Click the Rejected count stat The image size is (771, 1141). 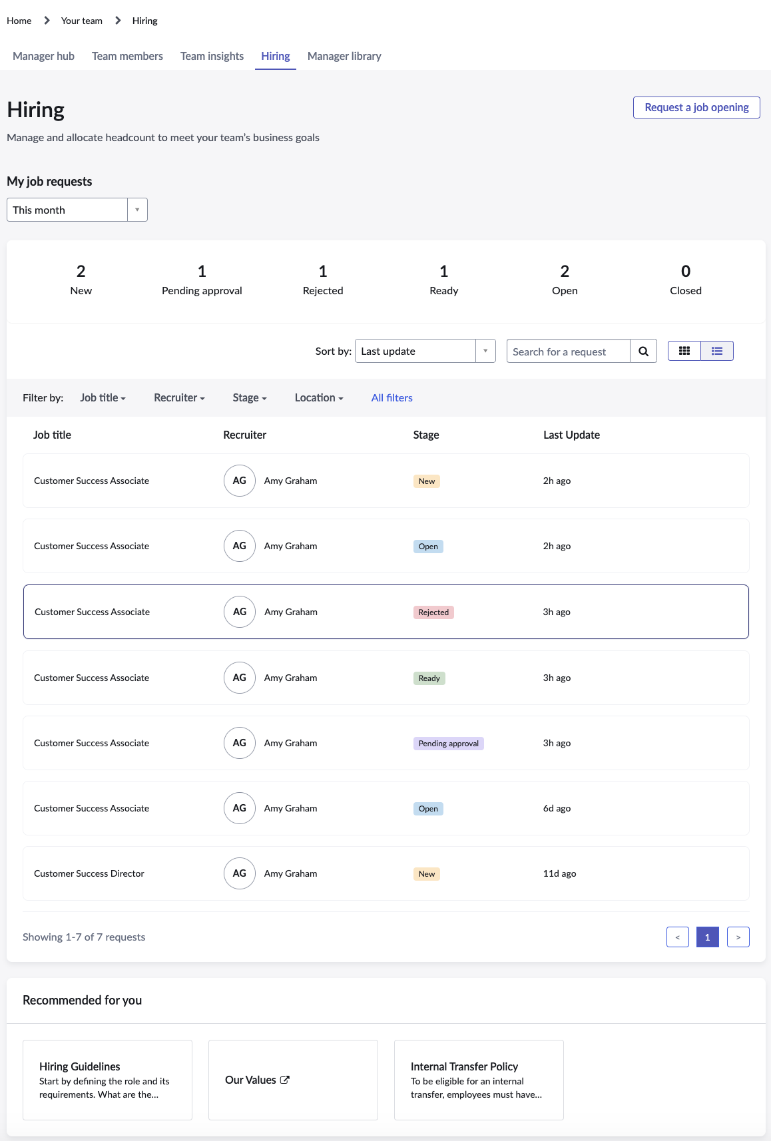coord(323,280)
